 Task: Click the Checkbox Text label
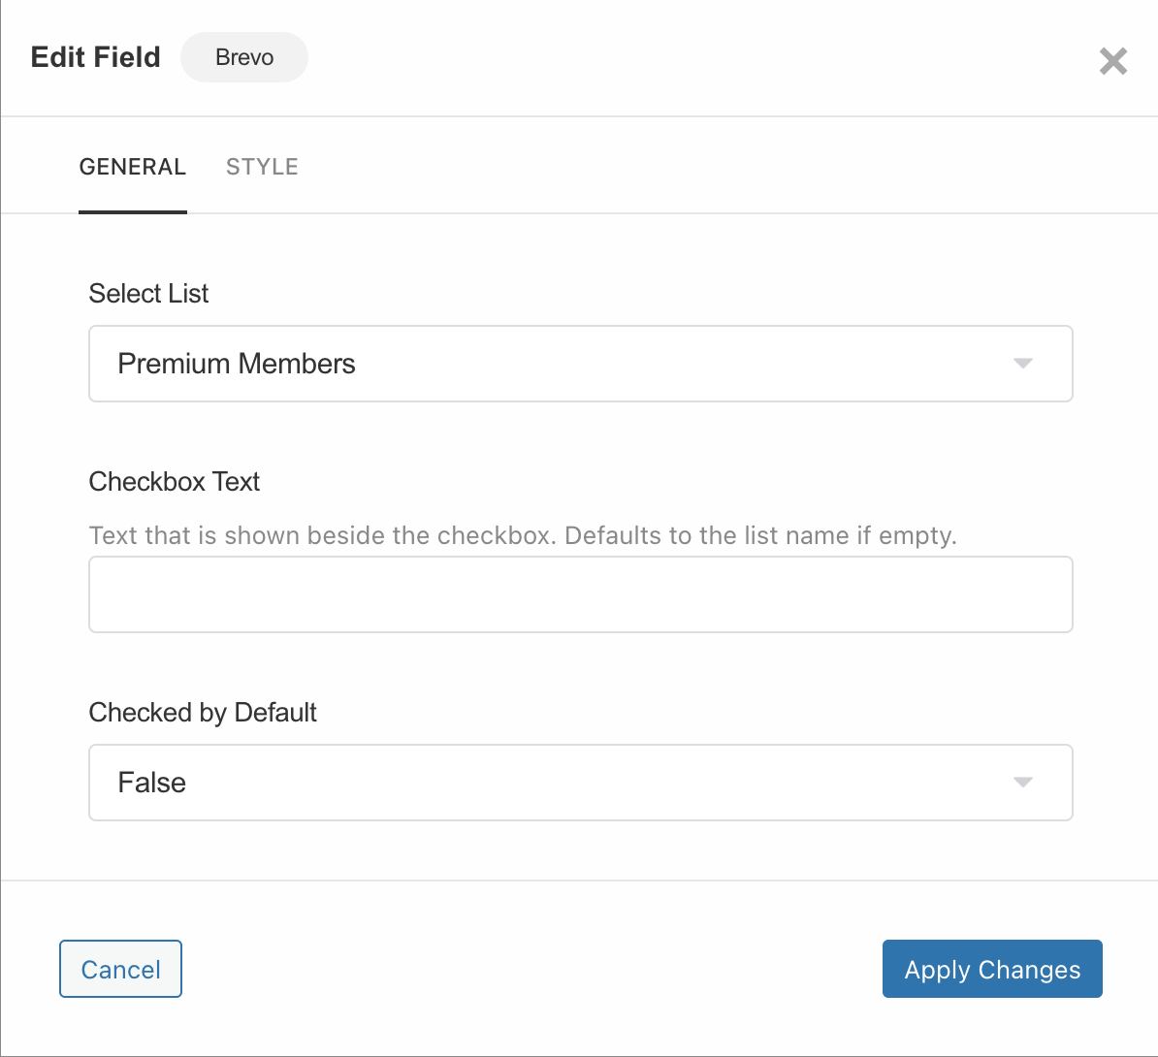pos(175,482)
